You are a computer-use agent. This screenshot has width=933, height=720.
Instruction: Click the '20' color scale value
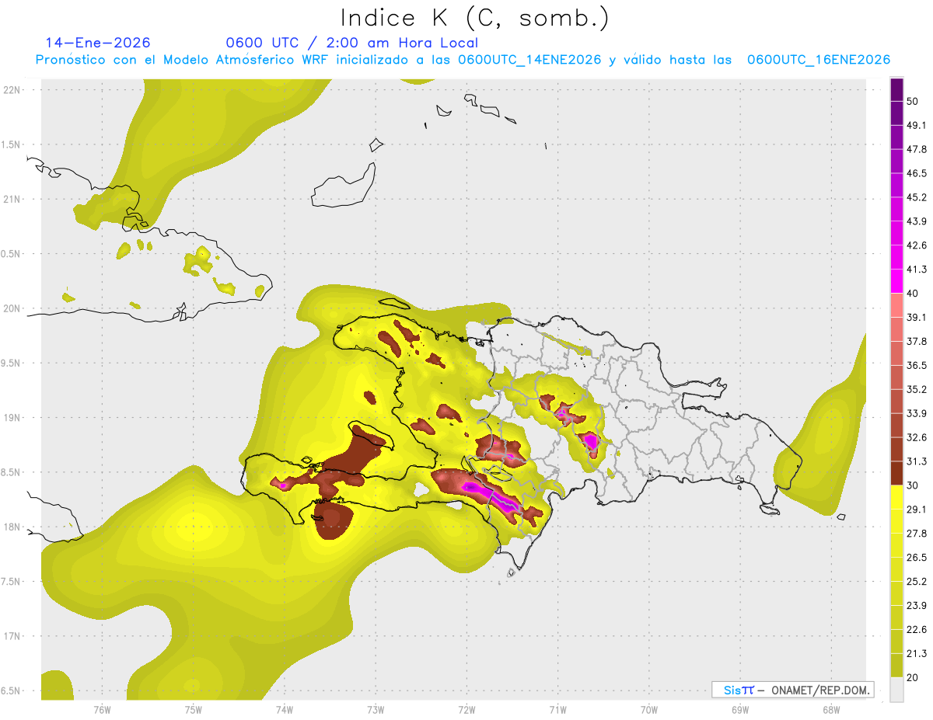point(914,677)
